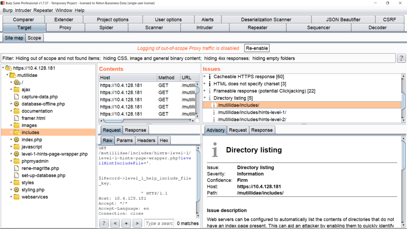Click the rene-magritte.php file icon
Viewport: 407px width, 229px height.
point(16,168)
